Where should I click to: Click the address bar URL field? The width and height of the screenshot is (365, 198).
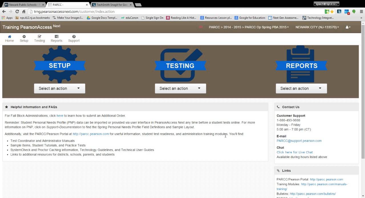click(177, 12)
